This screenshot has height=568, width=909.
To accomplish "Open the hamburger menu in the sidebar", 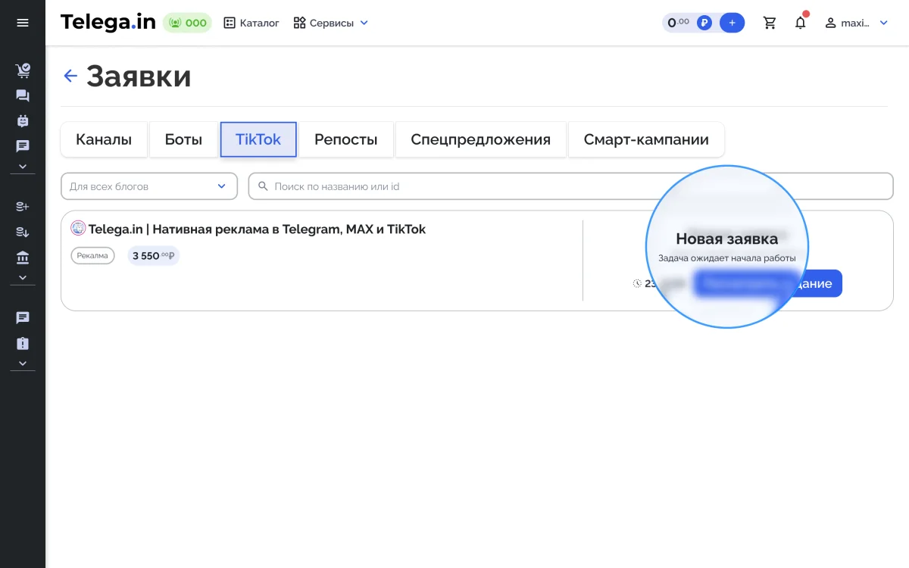I will click(23, 23).
